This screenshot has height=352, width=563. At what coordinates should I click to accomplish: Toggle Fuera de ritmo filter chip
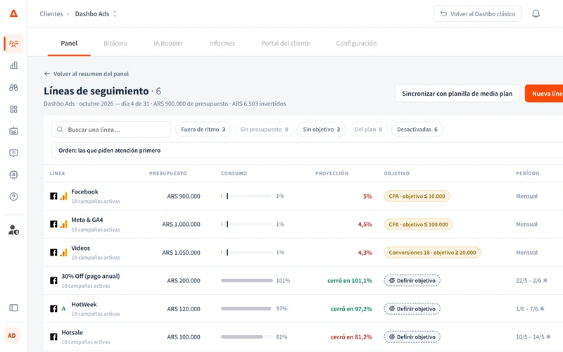click(203, 130)
